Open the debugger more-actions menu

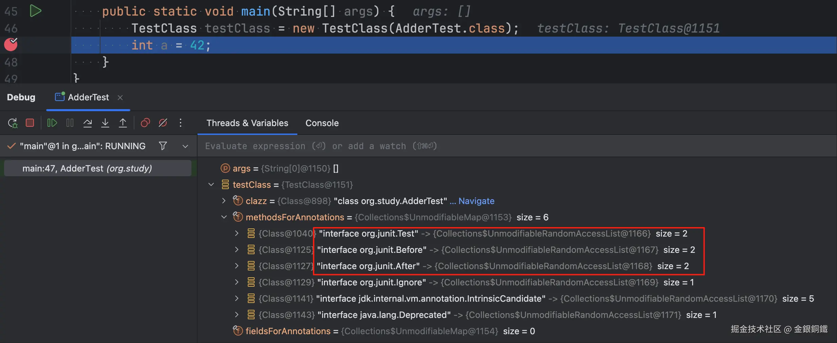[181, 123]
